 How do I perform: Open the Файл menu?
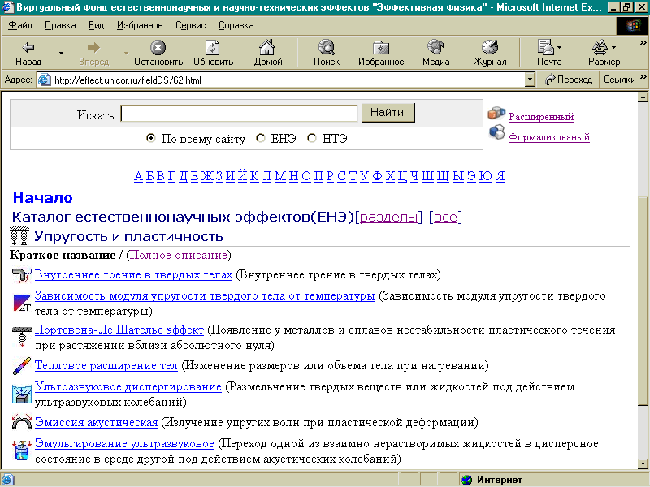19,25
